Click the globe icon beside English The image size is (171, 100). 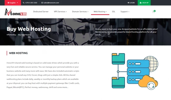[x=8, y=3]
